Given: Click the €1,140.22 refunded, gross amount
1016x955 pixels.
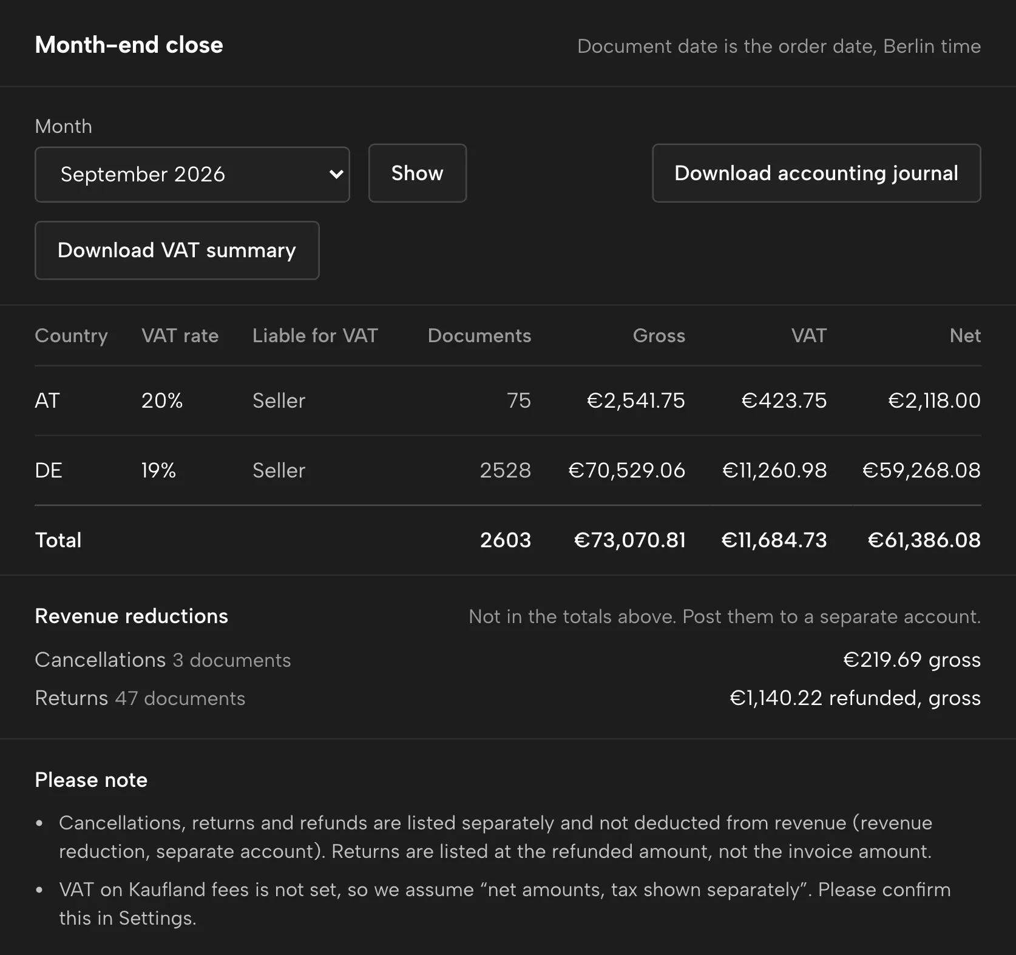Looking at the screenshot, I should [855, 698].
